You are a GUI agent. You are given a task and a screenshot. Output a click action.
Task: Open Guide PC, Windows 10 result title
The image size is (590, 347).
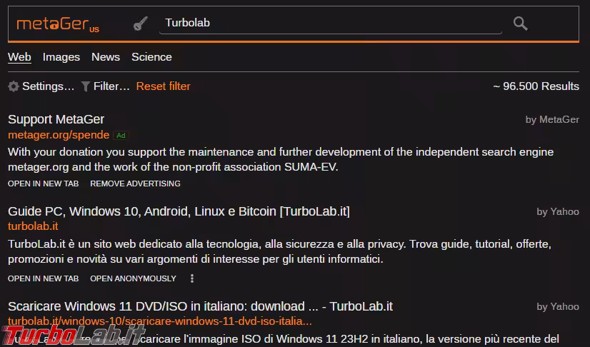(179, 211)
